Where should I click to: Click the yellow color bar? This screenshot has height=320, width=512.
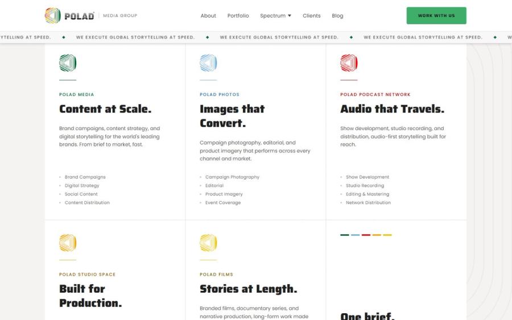click(387, 235)
